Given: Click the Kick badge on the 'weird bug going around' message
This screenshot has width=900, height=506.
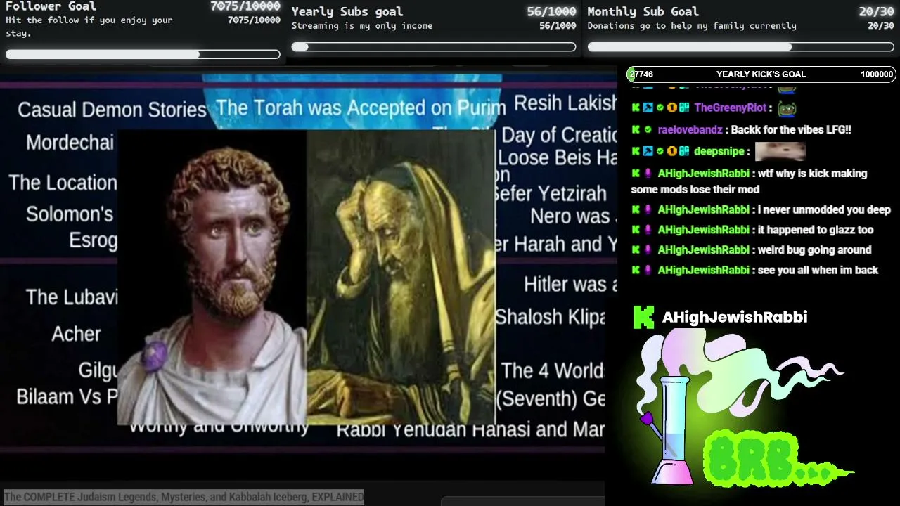Looking at the screenshot, I should pos(636,249).
